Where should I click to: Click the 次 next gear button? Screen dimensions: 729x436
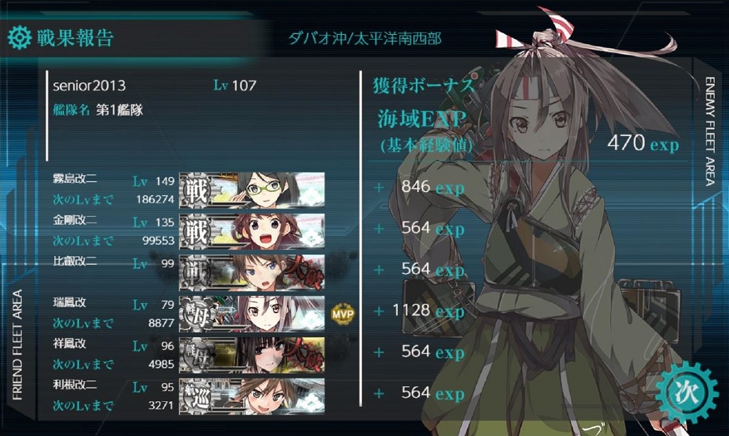tap(687, 393)
